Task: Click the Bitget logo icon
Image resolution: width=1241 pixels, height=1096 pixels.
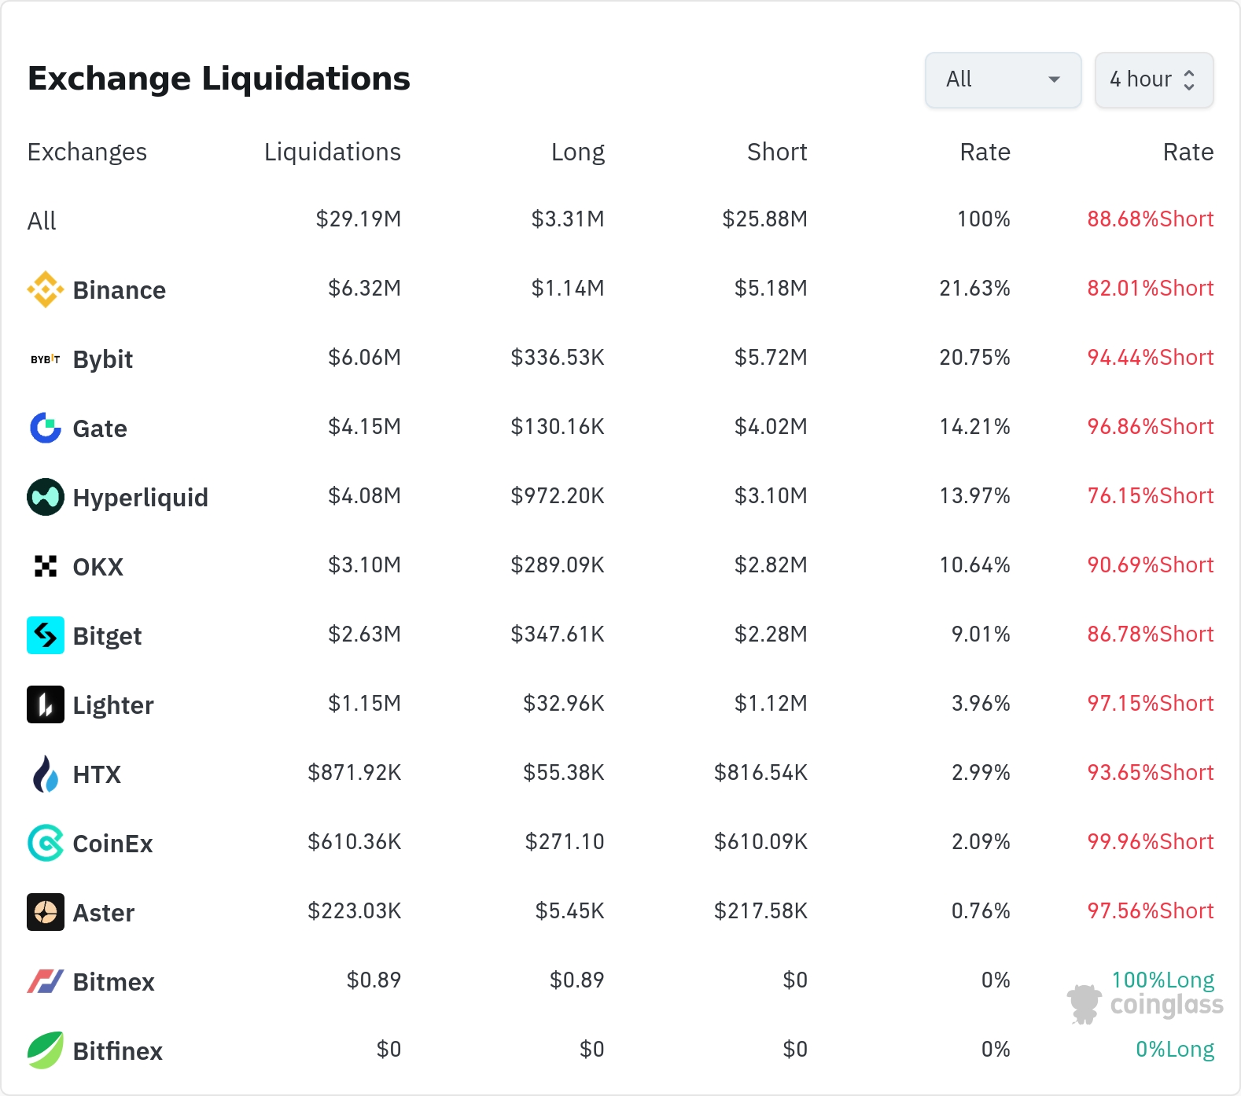Action: pyautogui.click(x=46, y=635)
